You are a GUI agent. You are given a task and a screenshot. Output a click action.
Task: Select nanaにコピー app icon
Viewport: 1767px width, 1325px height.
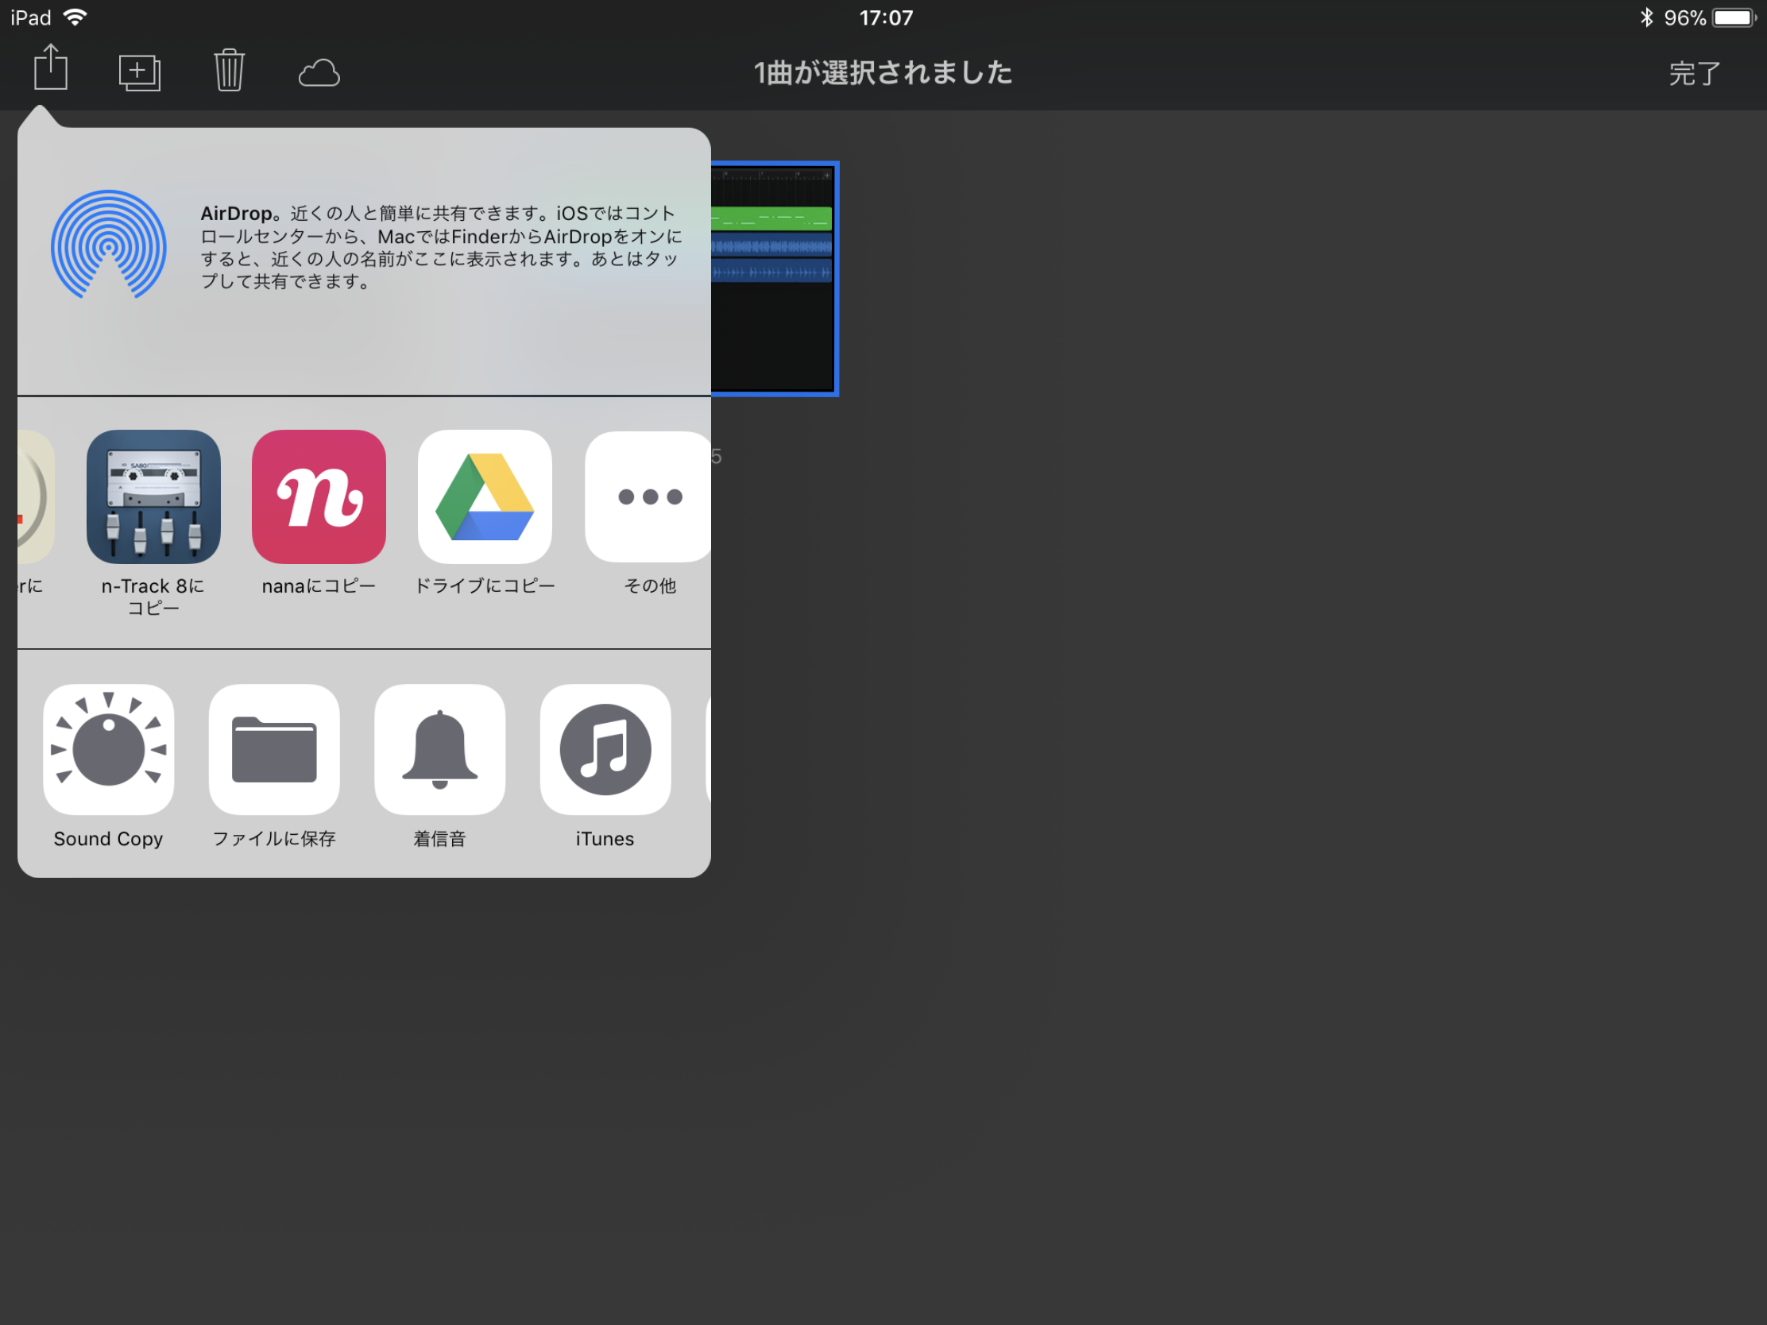pyautogui.click(x=319, y=496)
